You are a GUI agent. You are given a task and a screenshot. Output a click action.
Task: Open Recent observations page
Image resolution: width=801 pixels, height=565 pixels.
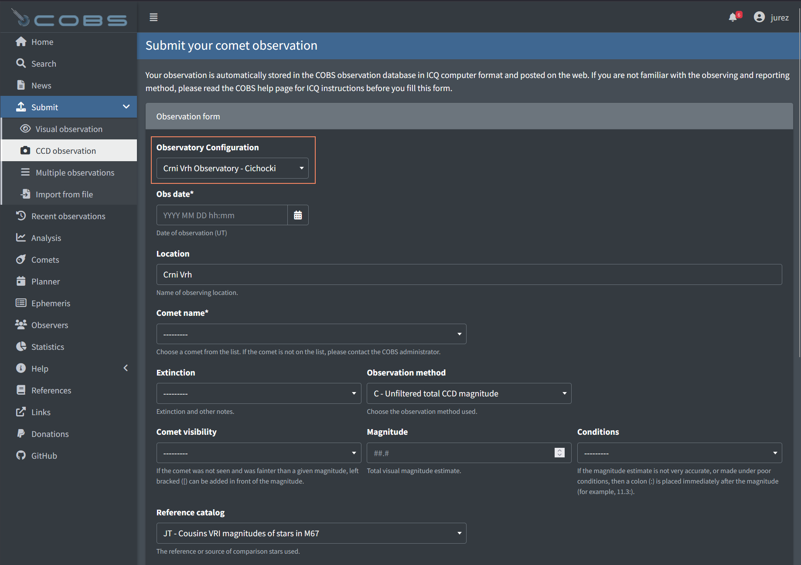click(68, 216)
